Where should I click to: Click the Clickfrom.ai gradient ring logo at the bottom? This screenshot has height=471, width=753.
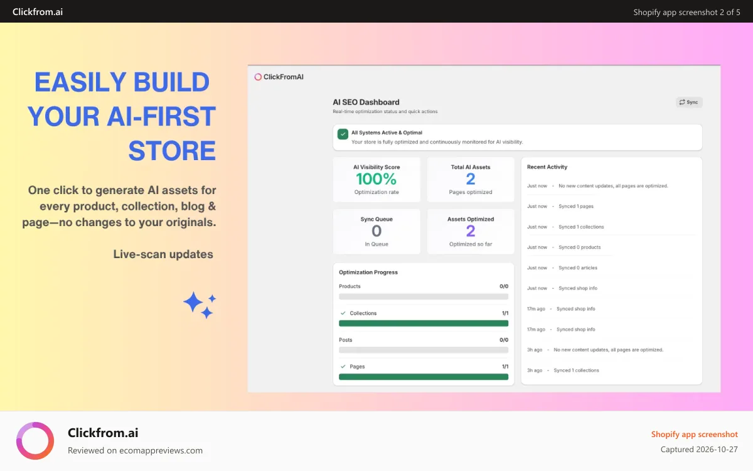pos(35,441)
